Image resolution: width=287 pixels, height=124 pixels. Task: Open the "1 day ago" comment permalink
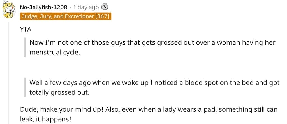coord(86,7)
